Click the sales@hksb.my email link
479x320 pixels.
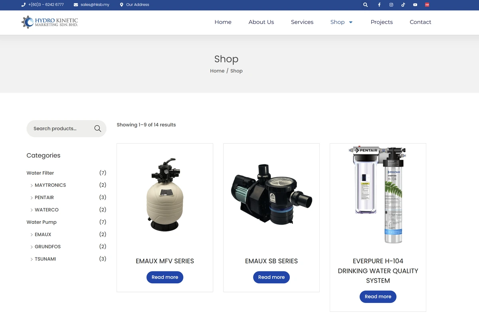point(95,5)
